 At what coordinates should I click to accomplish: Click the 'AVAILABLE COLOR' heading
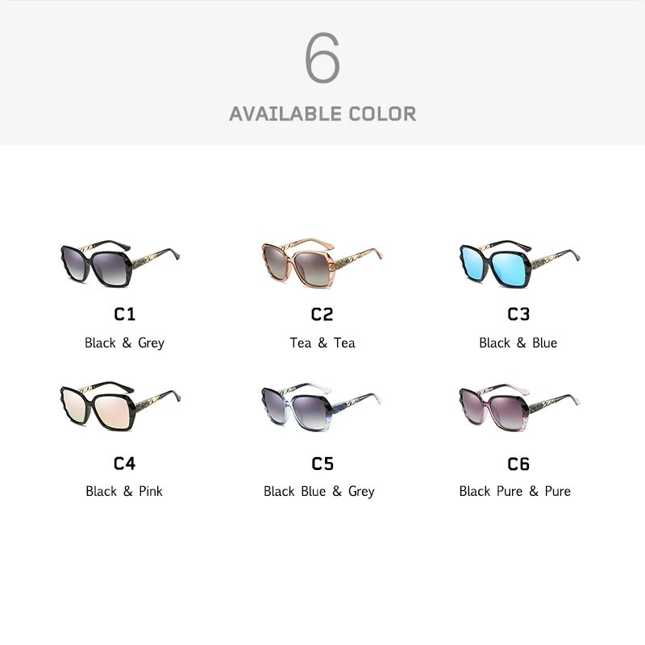tap(322, 114)
